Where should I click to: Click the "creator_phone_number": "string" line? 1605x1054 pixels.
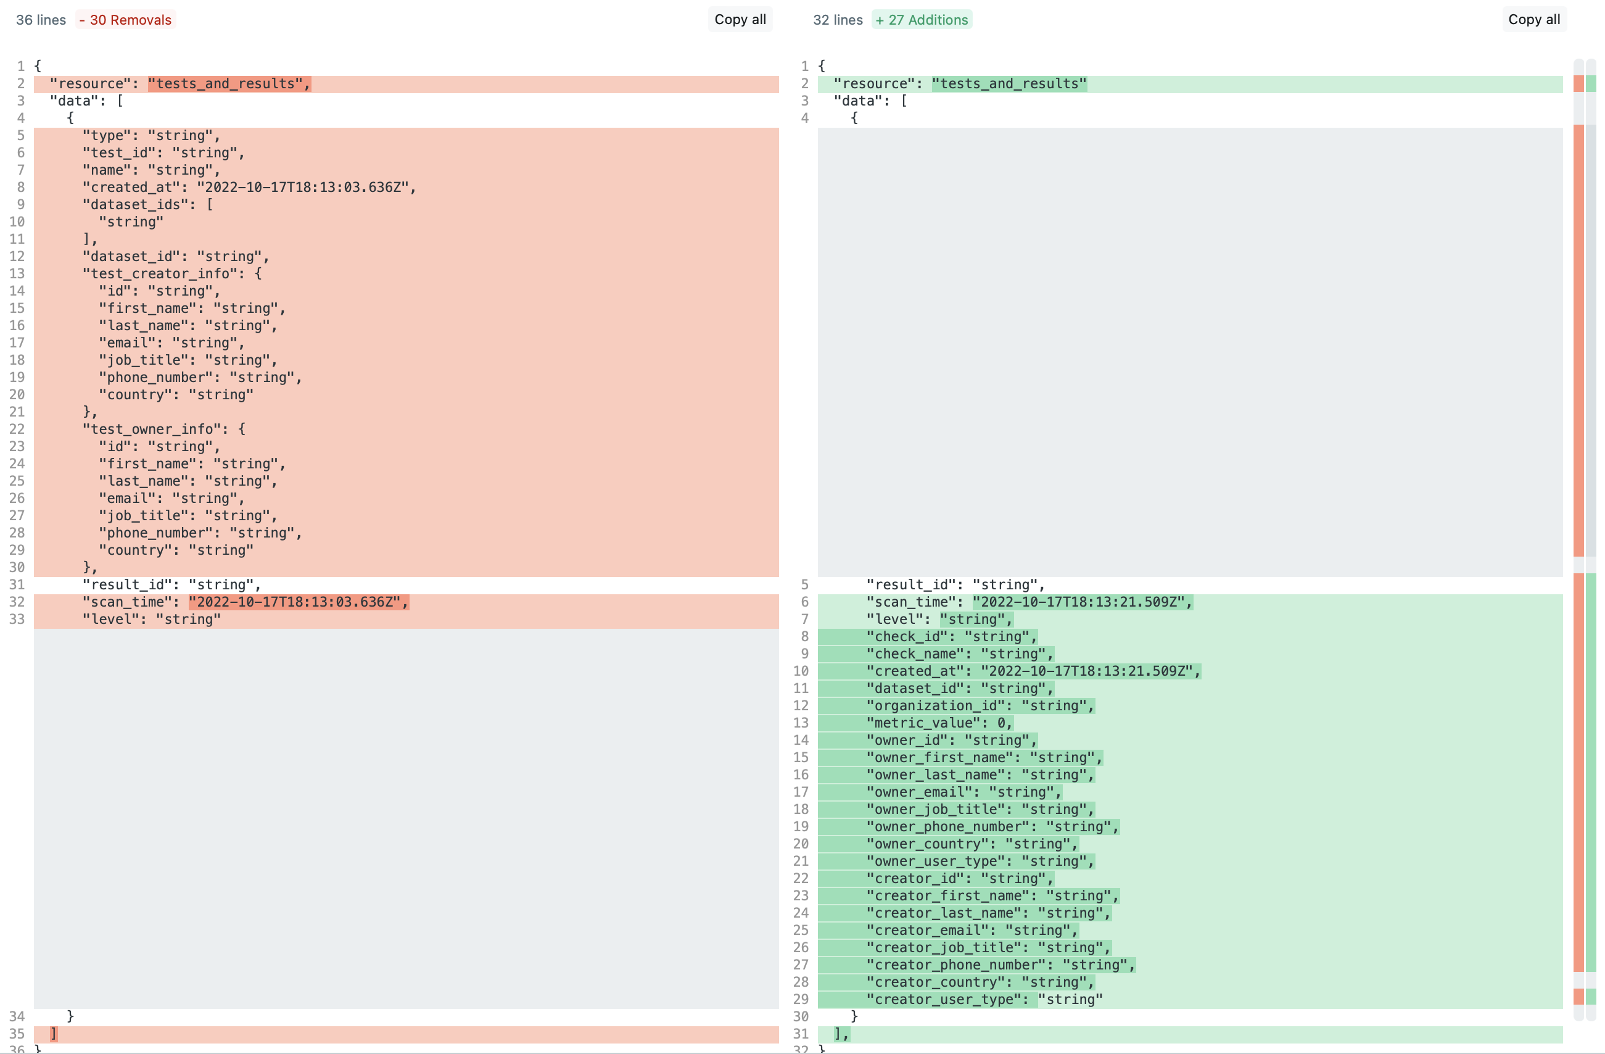(1000, 965)
